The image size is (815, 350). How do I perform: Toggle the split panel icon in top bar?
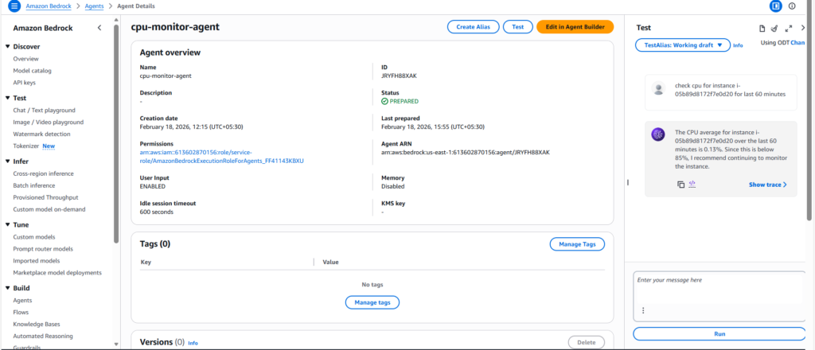pyautogui.click(x=776, y=6)
